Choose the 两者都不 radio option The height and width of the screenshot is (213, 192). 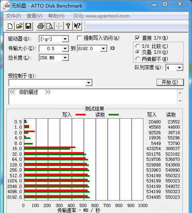point(137,59)
